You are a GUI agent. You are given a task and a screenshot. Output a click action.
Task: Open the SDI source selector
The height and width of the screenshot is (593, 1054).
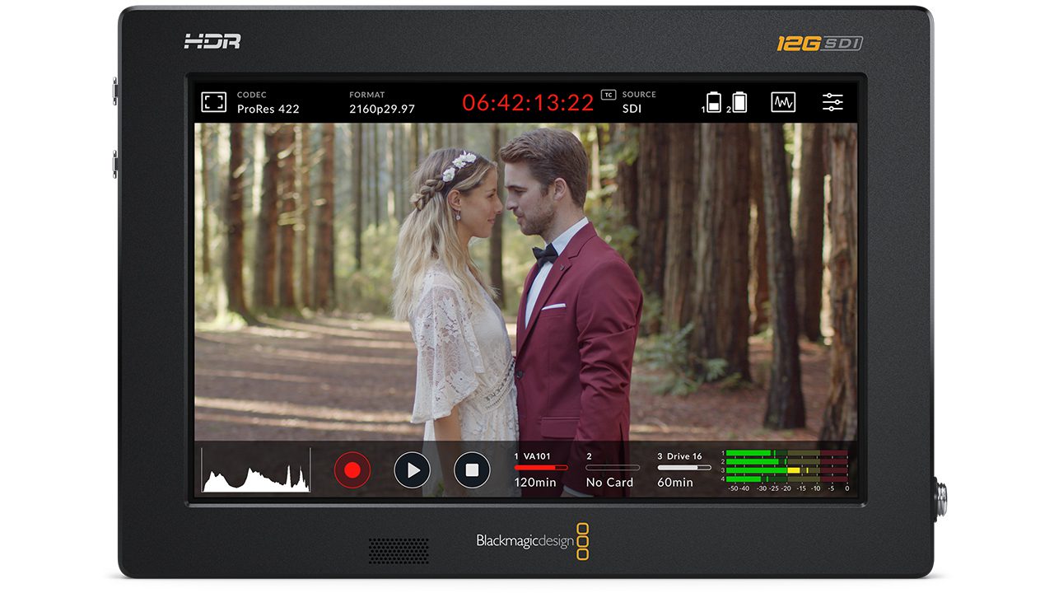pos(632,108)
